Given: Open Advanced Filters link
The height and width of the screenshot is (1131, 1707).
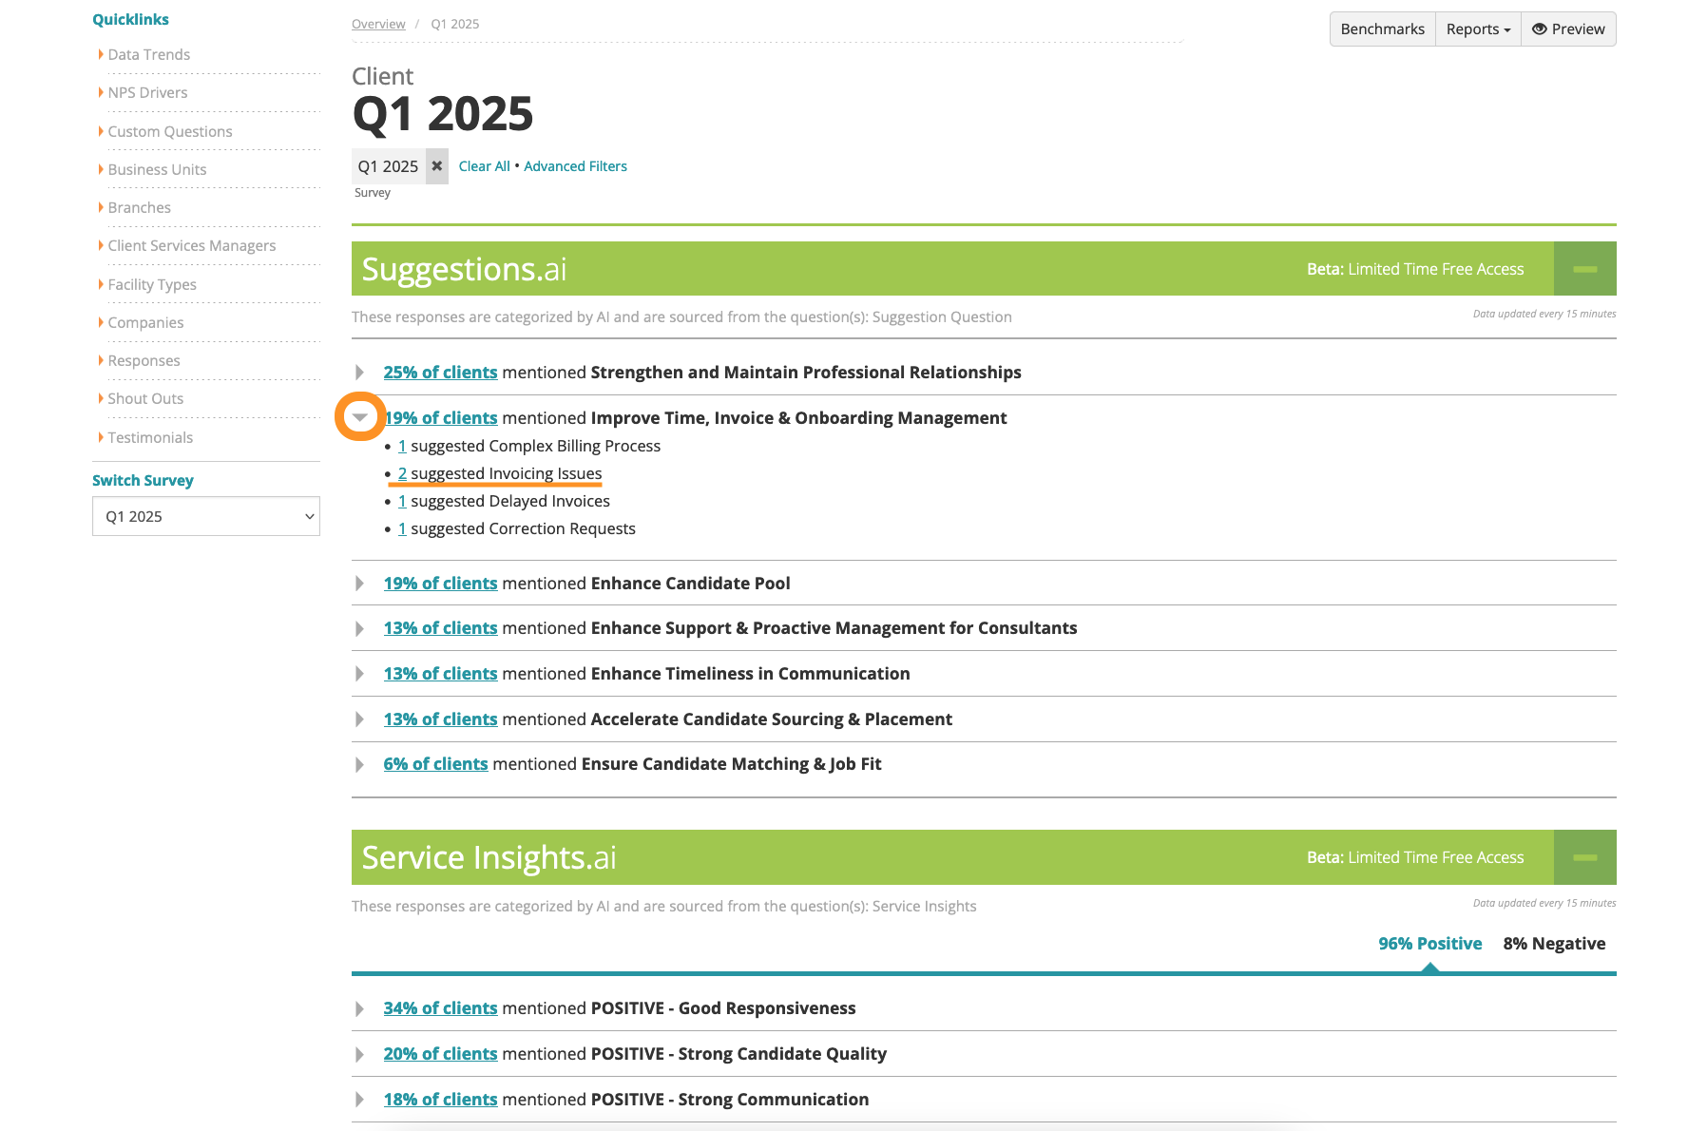Looking at the screenshot, I should [x=575, y=166].
